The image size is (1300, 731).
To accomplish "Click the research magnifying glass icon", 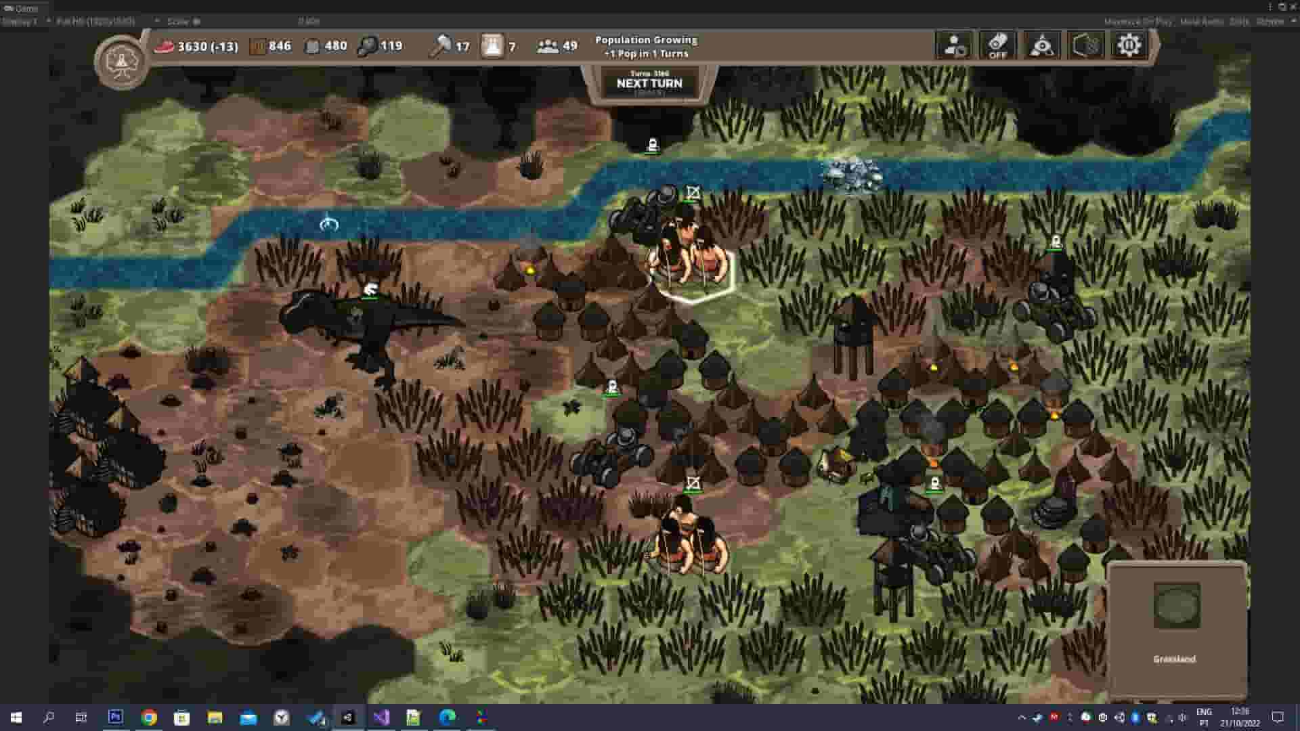I will coord(366,46).
